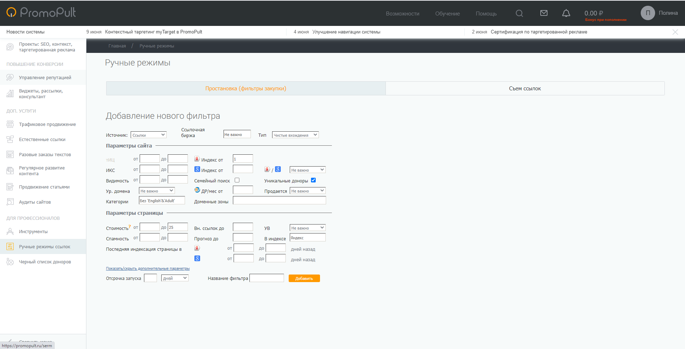Image resolution: width=685 pixels, height=349 pixels.
Task: Open the Отсрочка запуска units dropdown
Action: click(175, 278)
